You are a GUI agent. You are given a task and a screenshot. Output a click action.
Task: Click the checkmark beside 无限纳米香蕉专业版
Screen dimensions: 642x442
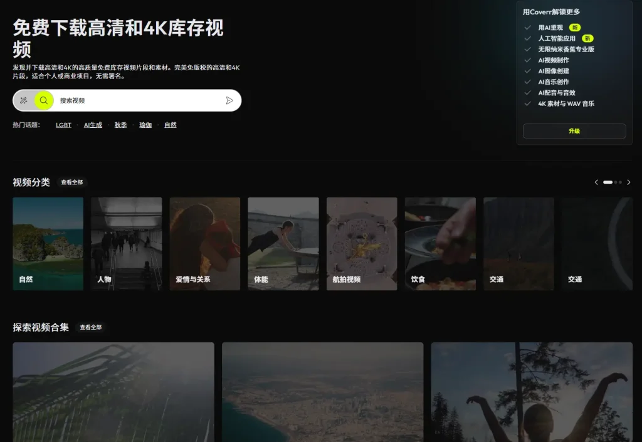528,49
